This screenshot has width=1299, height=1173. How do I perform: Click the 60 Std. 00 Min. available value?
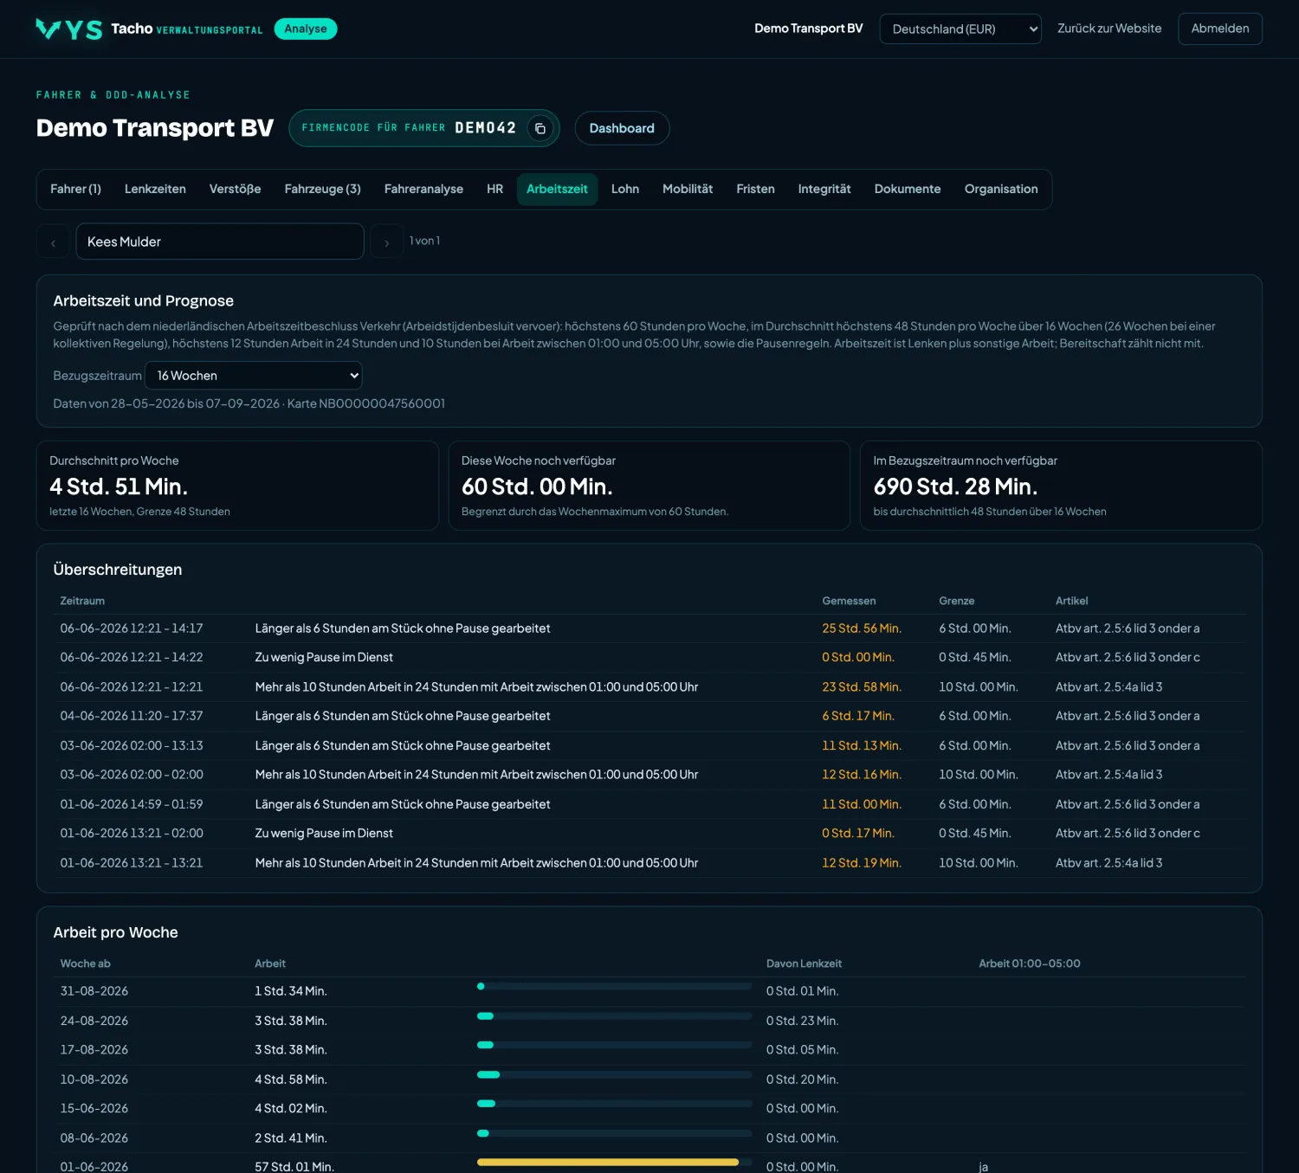537,487
